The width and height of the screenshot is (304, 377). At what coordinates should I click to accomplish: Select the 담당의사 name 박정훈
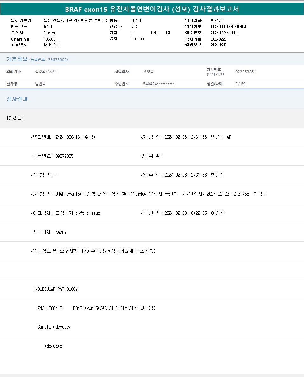click(x=217, y=20)
